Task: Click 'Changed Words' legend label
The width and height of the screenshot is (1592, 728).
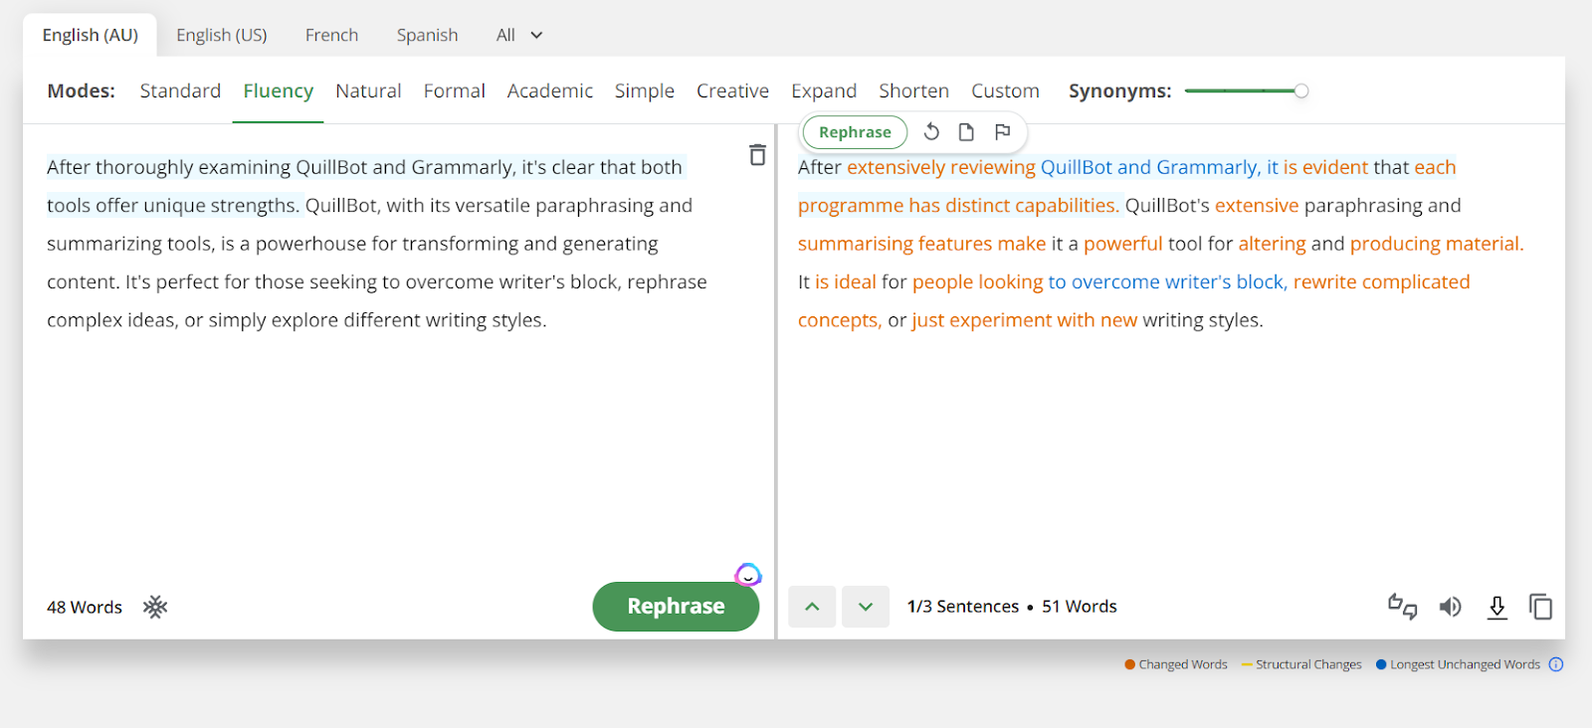Action: pyautogui.click(x=1183, y=664)
